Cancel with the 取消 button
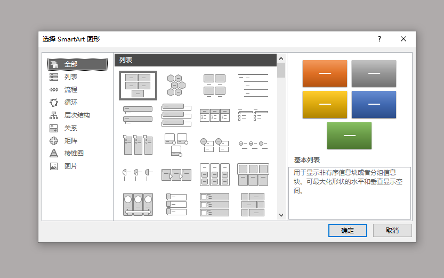444x278 pixels. tap(392, 231)
